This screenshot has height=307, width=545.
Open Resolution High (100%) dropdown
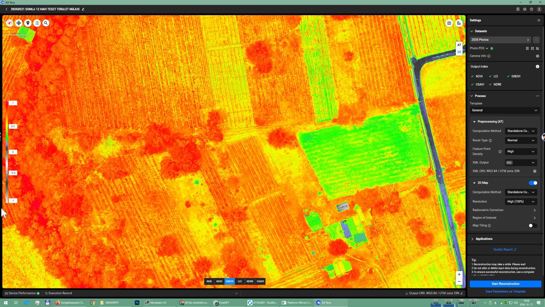click(x=521, y=202)
